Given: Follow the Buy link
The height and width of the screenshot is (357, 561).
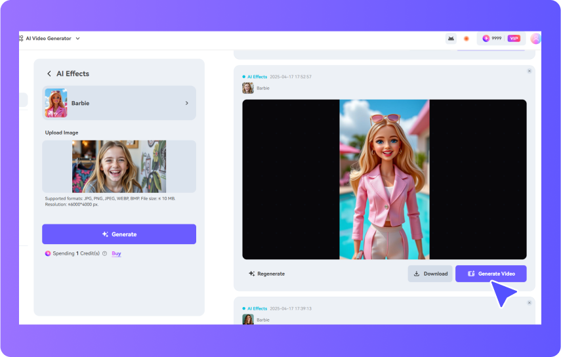Looking at the screenshot, I should pos(116,253).
